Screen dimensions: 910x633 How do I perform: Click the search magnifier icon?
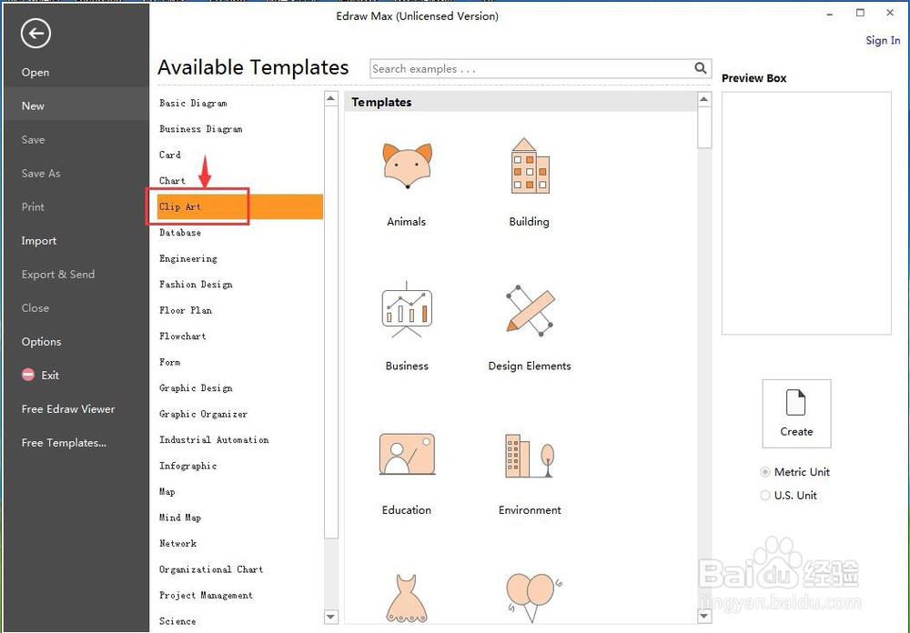coord(701,68)
